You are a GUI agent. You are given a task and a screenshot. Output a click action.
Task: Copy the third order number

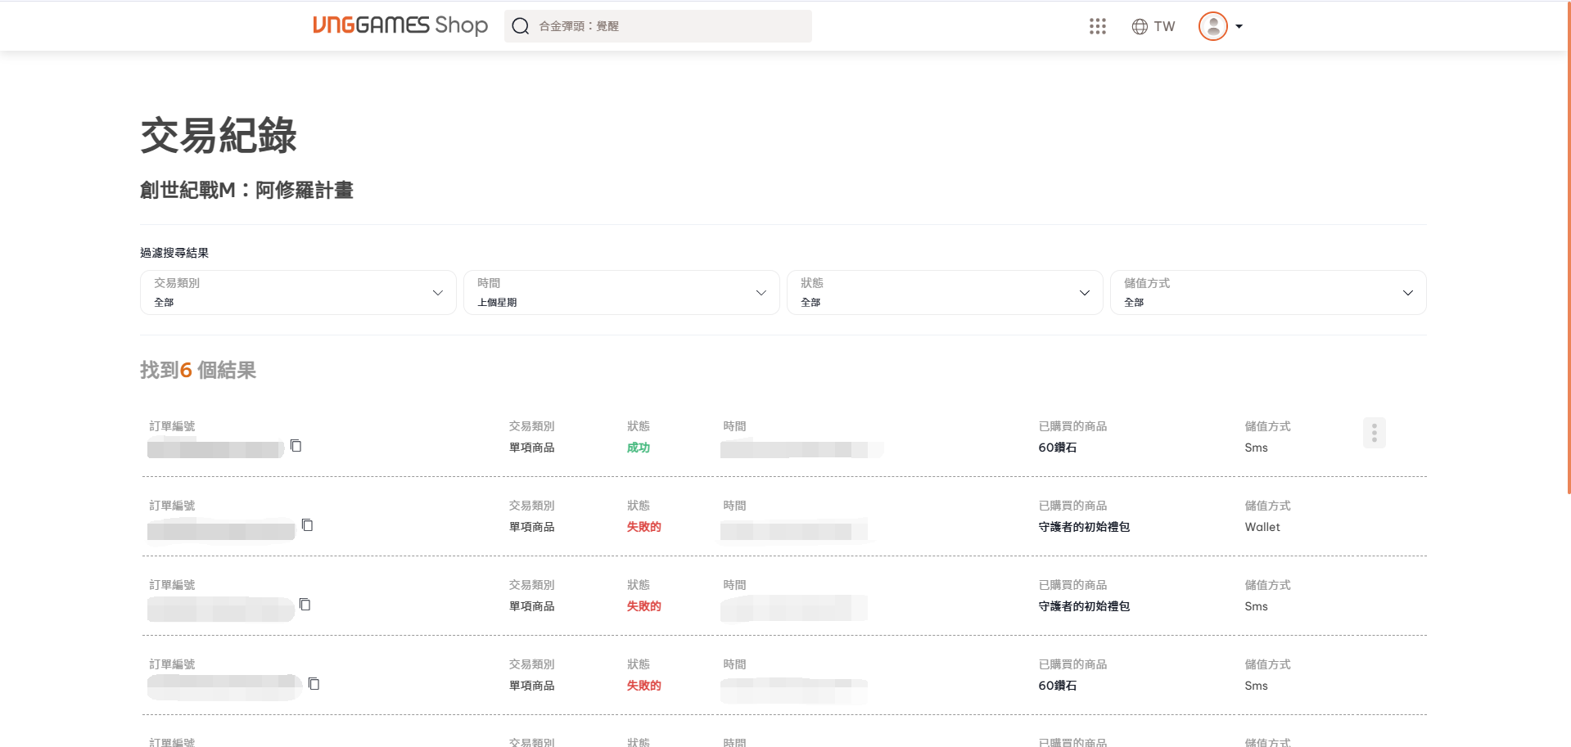(305, 605)
